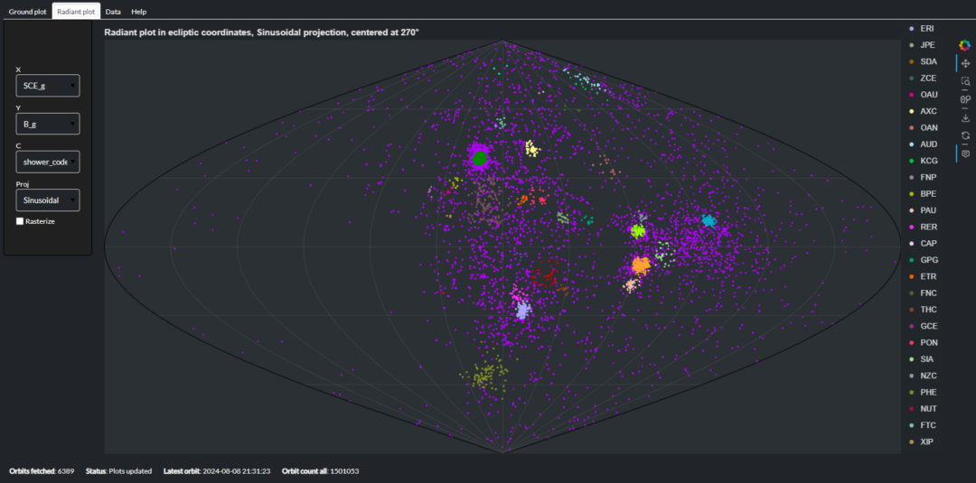This screenshot has width=976, height=483.
Task: Click the orange GPG legend swatch
Action: click(x=912, y=260)
